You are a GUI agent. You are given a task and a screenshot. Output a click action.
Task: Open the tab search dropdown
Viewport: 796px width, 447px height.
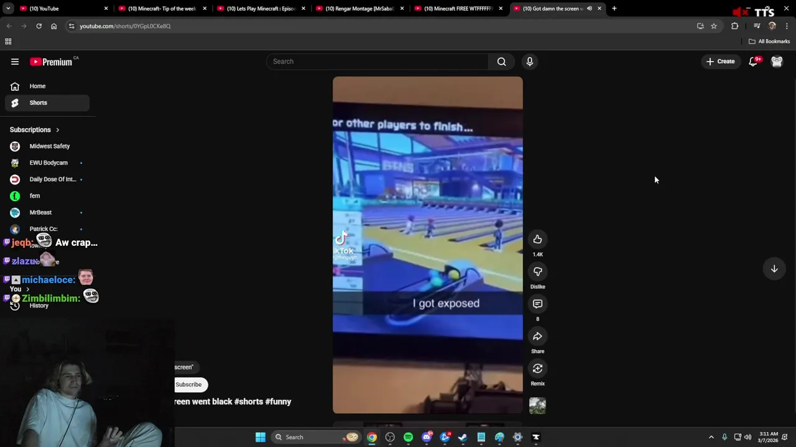coord(8,9)
